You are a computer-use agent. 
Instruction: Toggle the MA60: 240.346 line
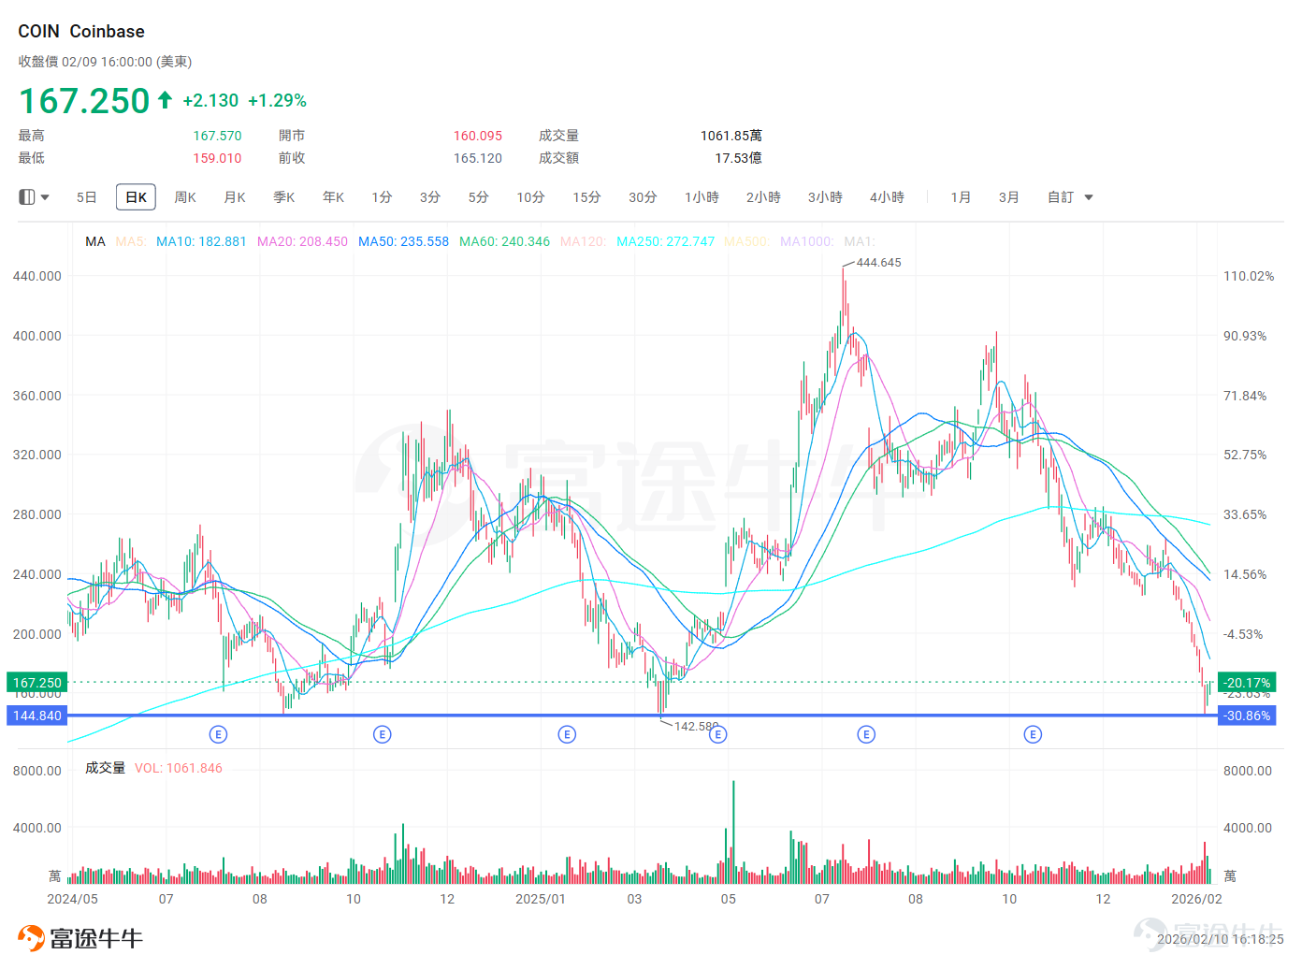click(504, 241)
